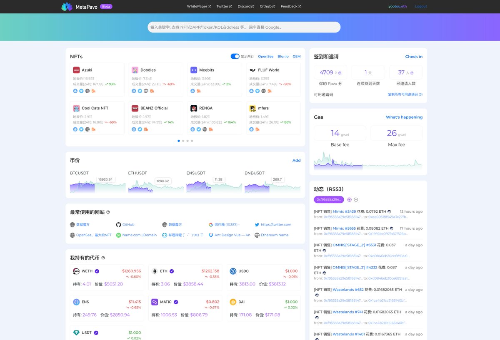Click the Azuki collection avatar

point(76,70)
